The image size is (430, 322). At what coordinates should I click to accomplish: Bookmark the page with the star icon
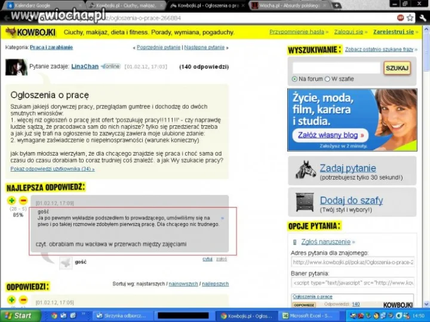[x=410, y=18]
